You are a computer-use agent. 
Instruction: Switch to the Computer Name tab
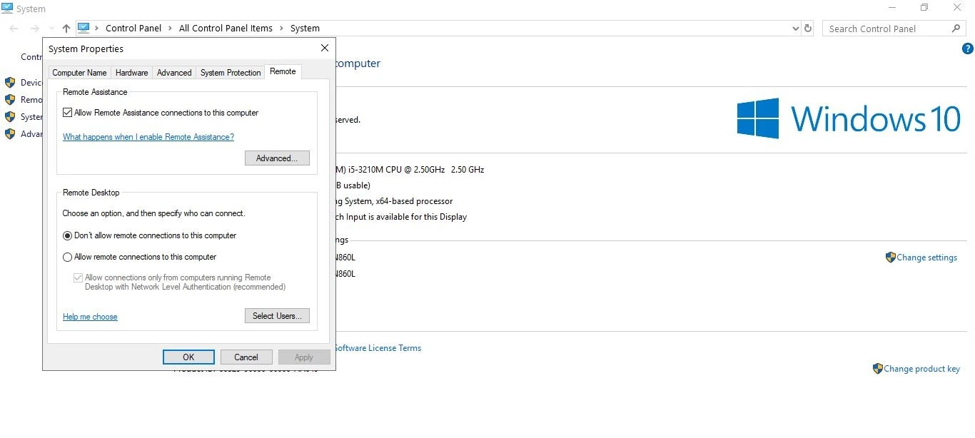(x=79, y=73)
